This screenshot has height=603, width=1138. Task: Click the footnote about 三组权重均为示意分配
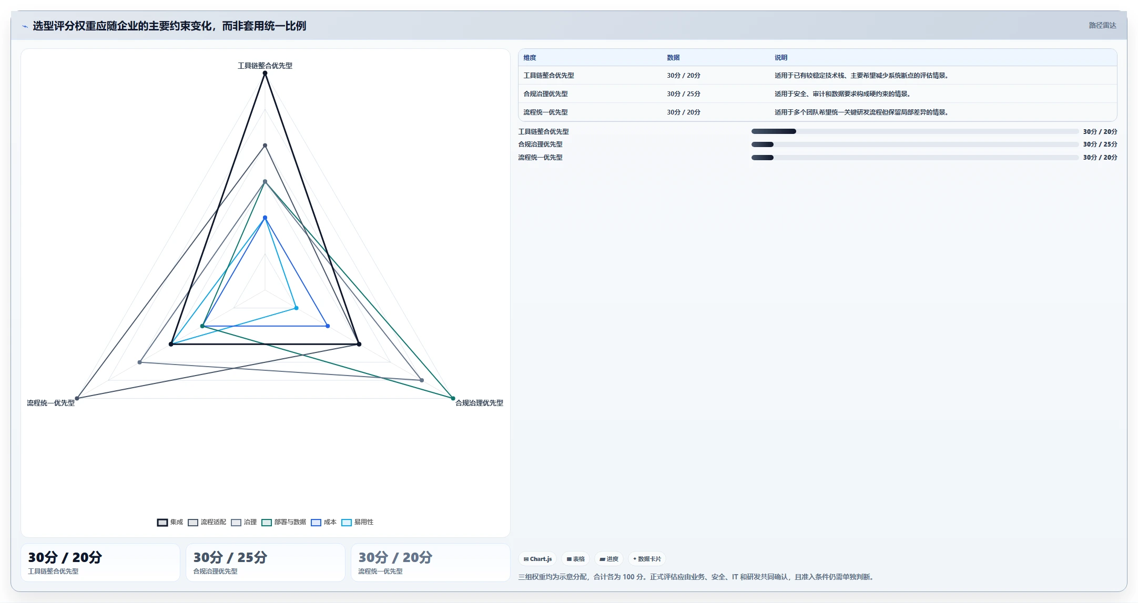(697, 577)
